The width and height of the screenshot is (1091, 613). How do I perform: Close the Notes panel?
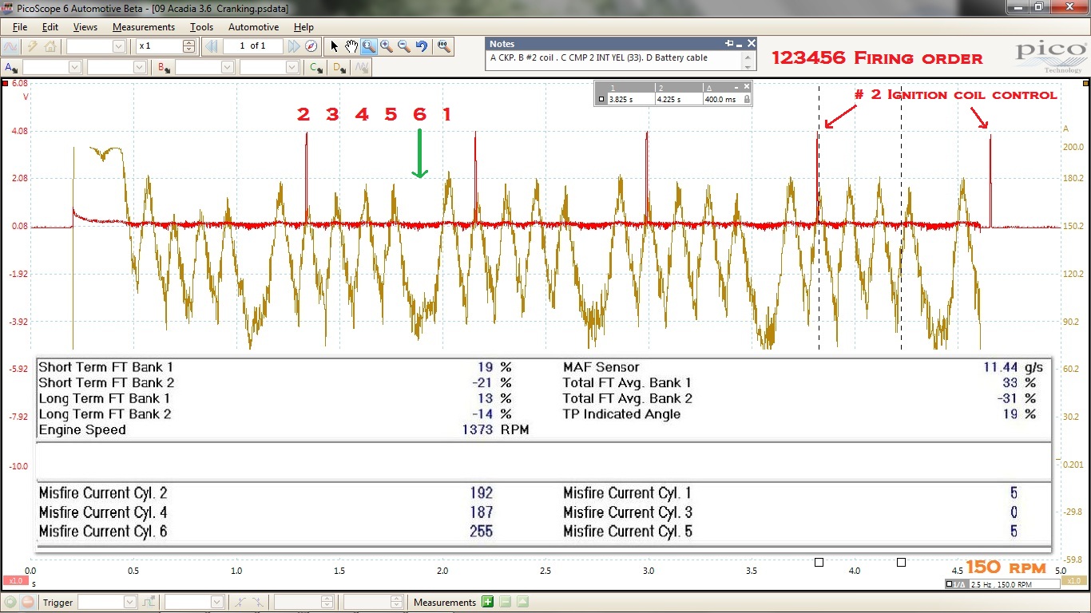click(x=750, y=44)
